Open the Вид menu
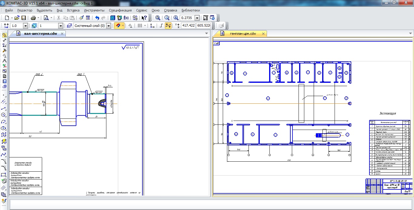The image size is (414, 210). click(60, 10)
